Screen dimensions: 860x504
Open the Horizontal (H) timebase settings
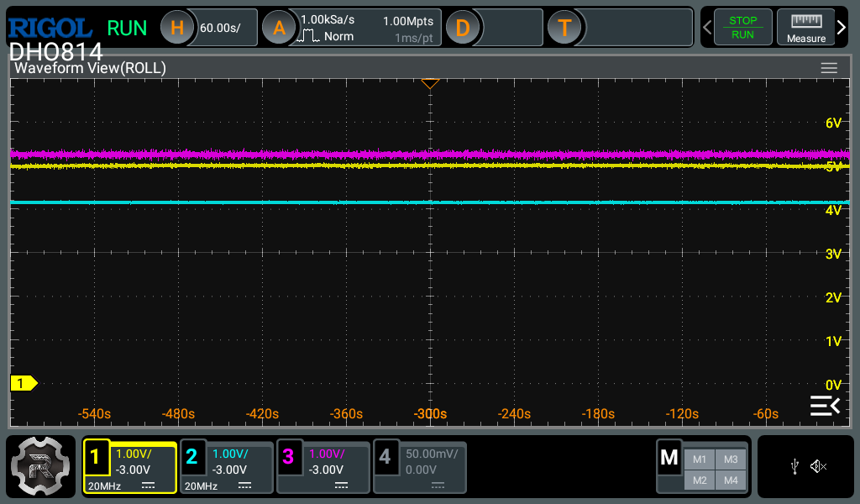coord(177,28)
